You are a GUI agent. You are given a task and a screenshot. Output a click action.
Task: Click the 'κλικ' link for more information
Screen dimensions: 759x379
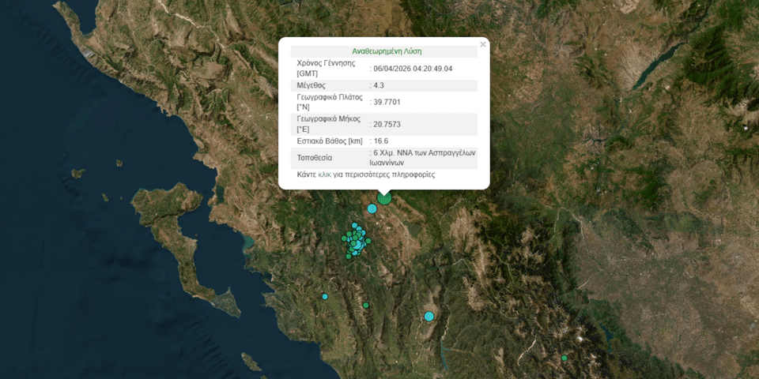(x=325, y=174)
